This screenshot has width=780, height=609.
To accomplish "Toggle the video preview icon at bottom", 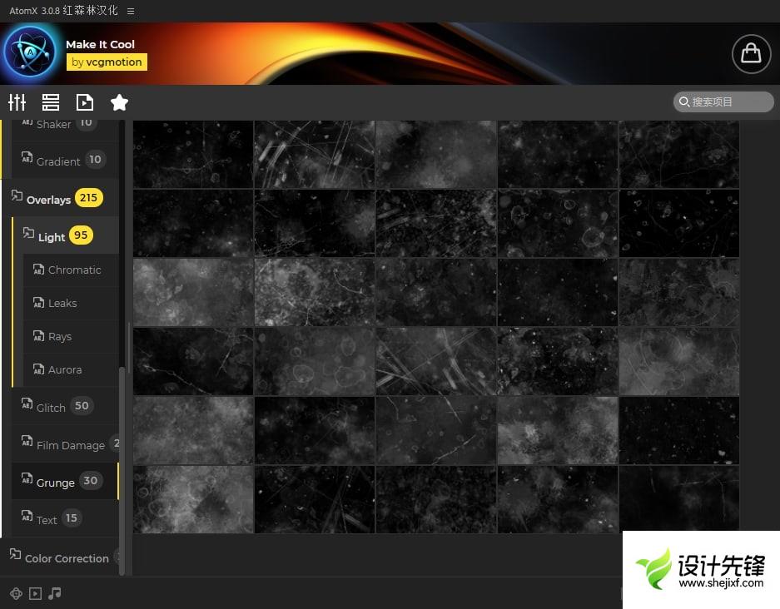I will 35,593.
